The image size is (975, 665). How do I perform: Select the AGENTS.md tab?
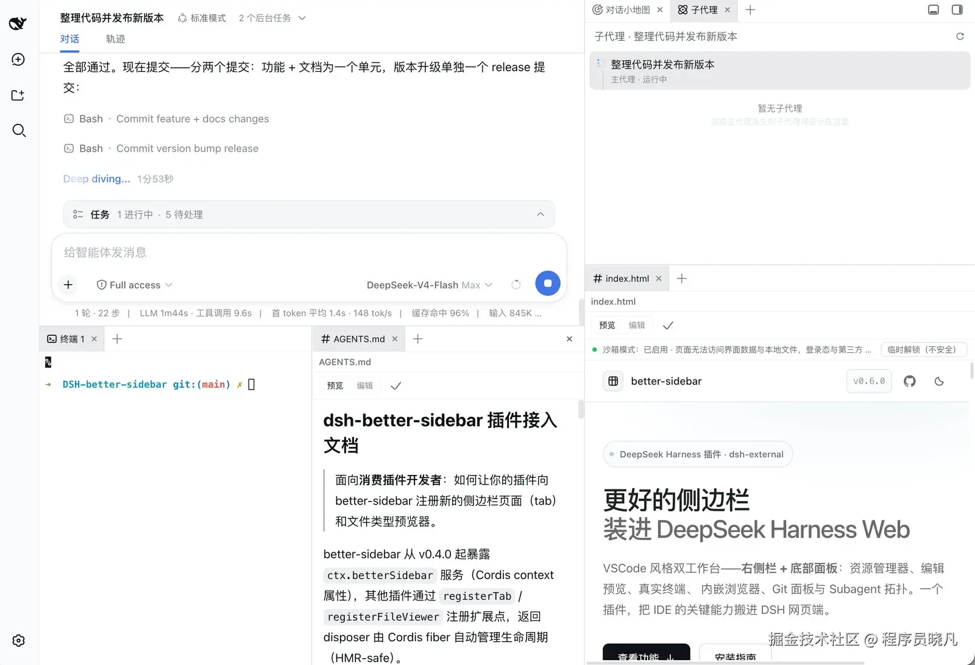coord(359,339)
